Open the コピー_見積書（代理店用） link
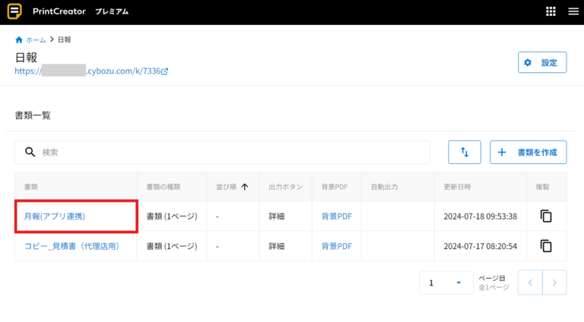 [71, 246]
